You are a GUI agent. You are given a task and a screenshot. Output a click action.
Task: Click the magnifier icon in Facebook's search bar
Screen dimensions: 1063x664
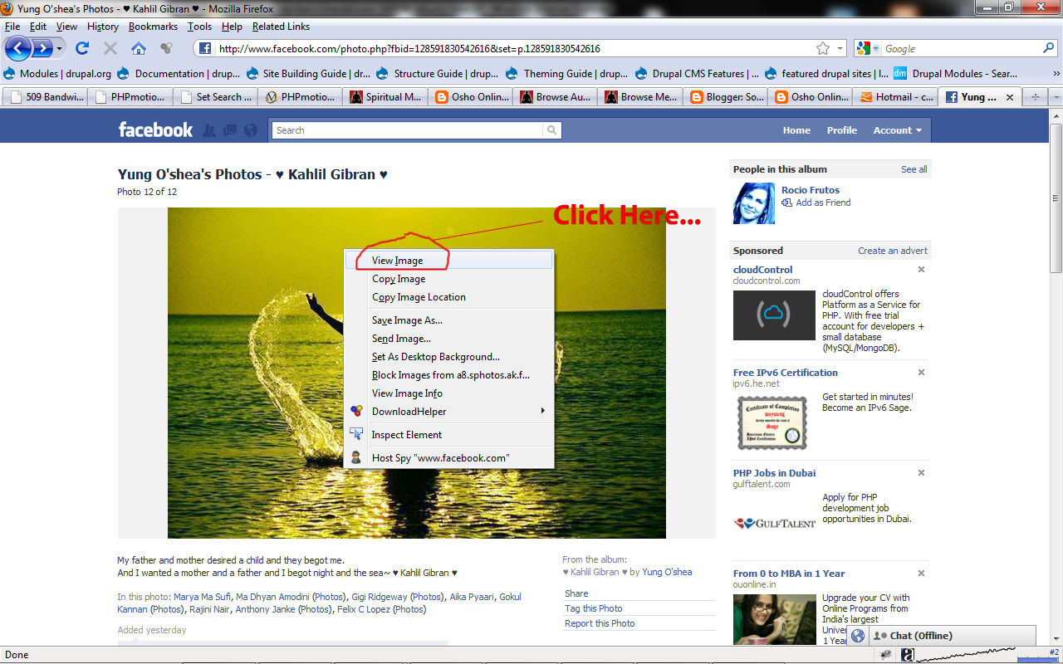click(x=551, y=130)
